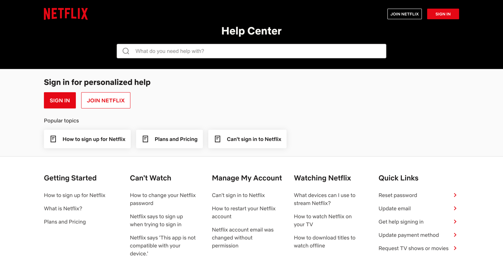The width and height of the screenshot is (503, 270).
Task: Open 'How to restart your Netflix account'
Action: click(x=244, y=212)
